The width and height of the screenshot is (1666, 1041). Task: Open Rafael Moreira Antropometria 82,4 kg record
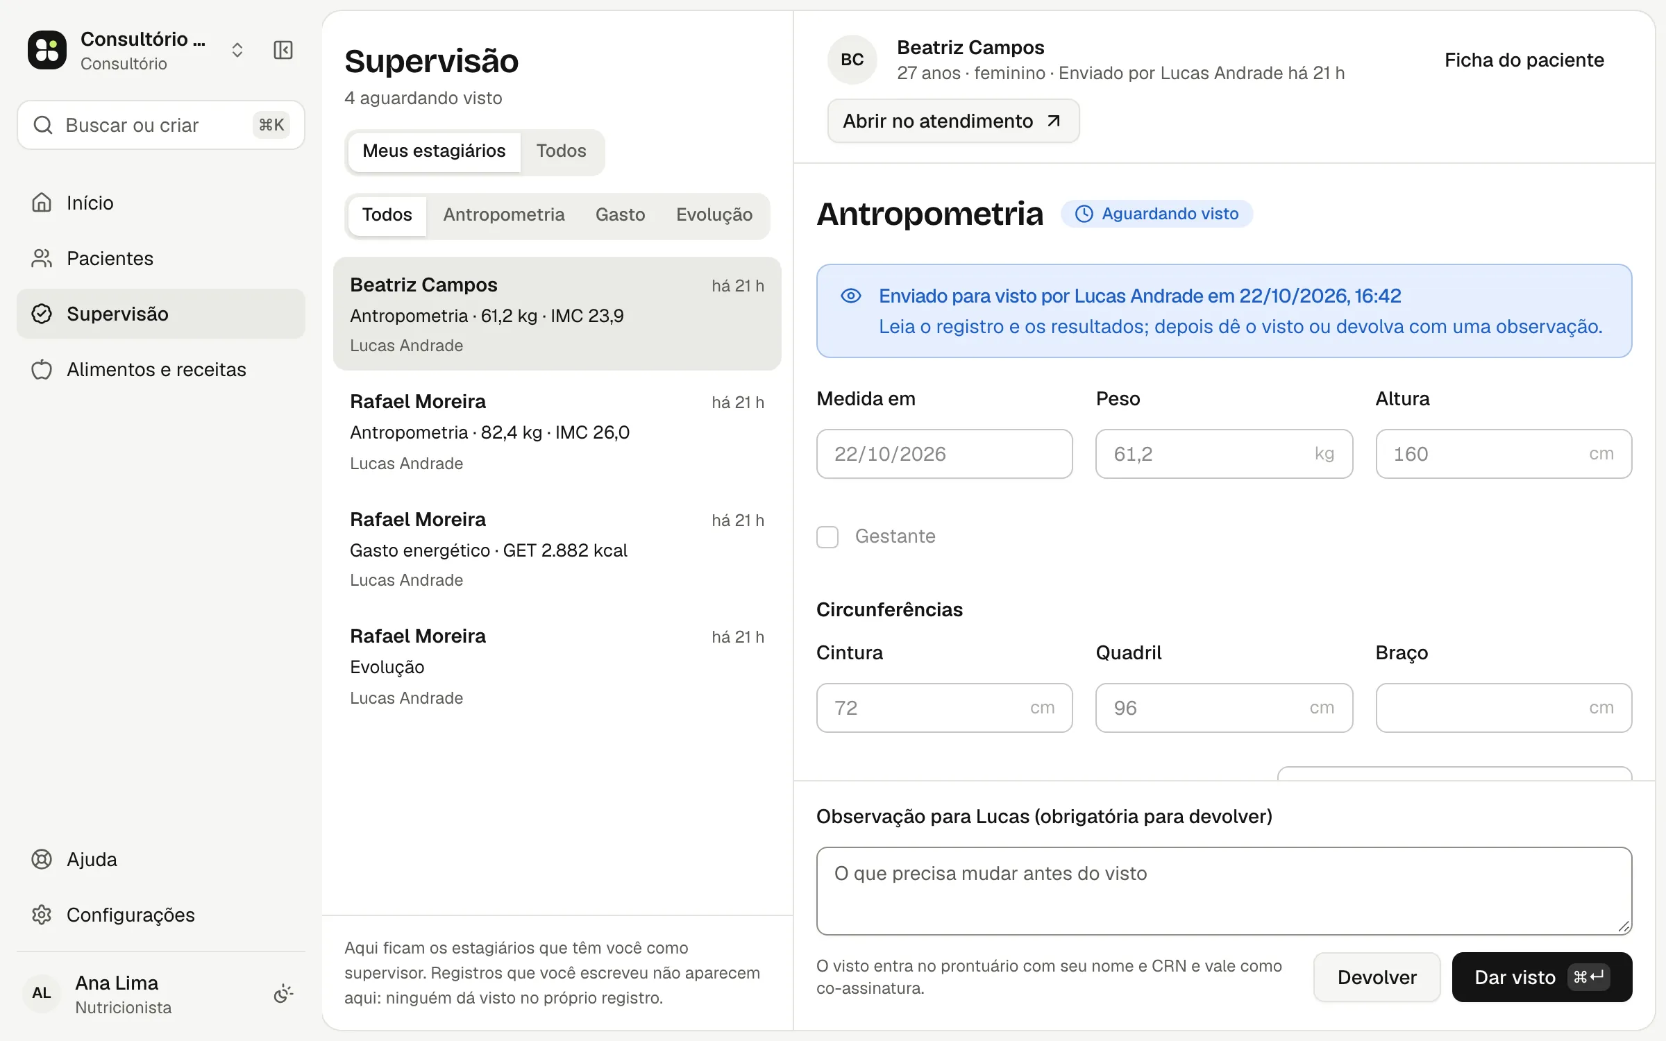(x=557, y=431)
